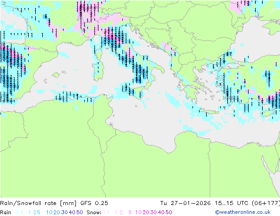280x216 pixels.
Task: Pick the 5 value in Snow legend
Action: [x=130, y=212]
